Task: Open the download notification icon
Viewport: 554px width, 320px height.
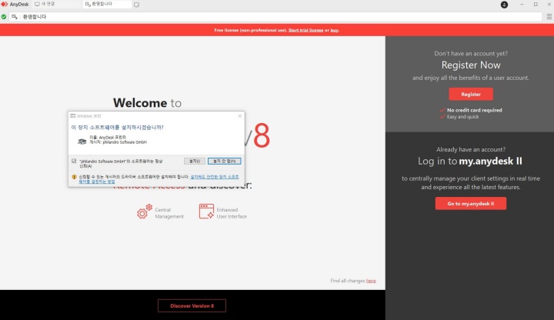Action: pyautogui.click(x=504, y=5)
